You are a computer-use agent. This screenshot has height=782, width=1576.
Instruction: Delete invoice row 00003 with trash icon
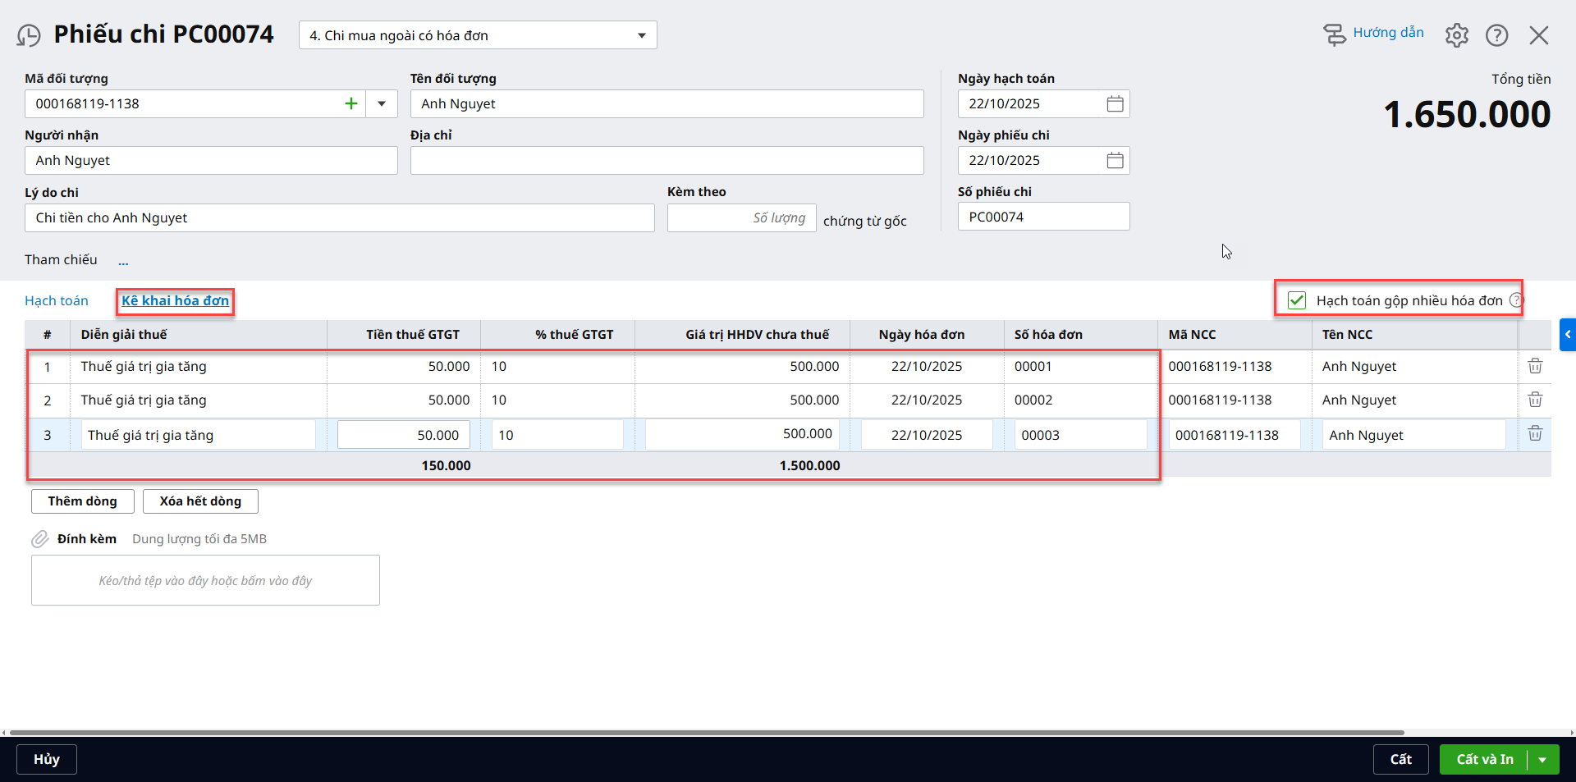[1534, 434]
